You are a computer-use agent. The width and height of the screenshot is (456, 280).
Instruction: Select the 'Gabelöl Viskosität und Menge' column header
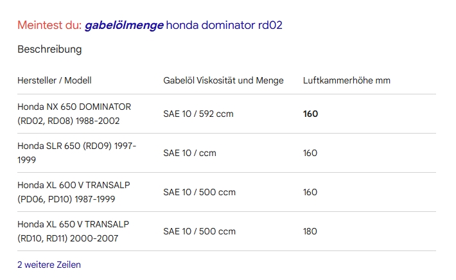click(224, 80)
